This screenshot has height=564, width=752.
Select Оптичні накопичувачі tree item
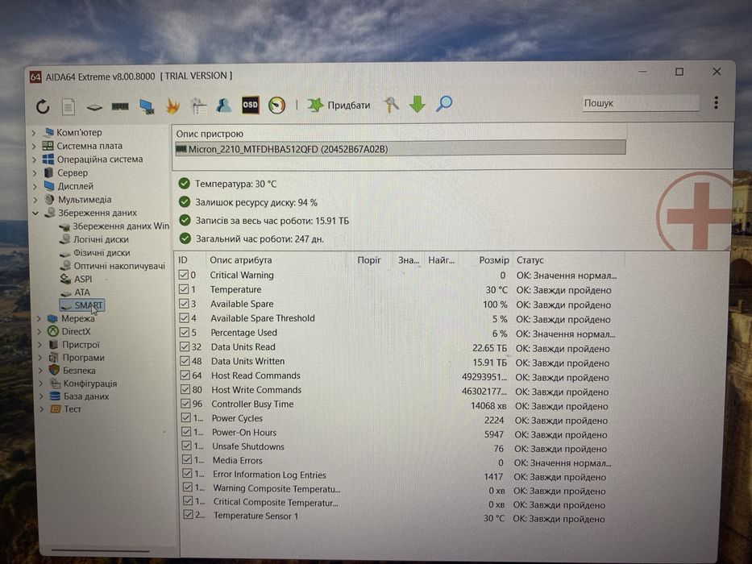click(119, 266)
